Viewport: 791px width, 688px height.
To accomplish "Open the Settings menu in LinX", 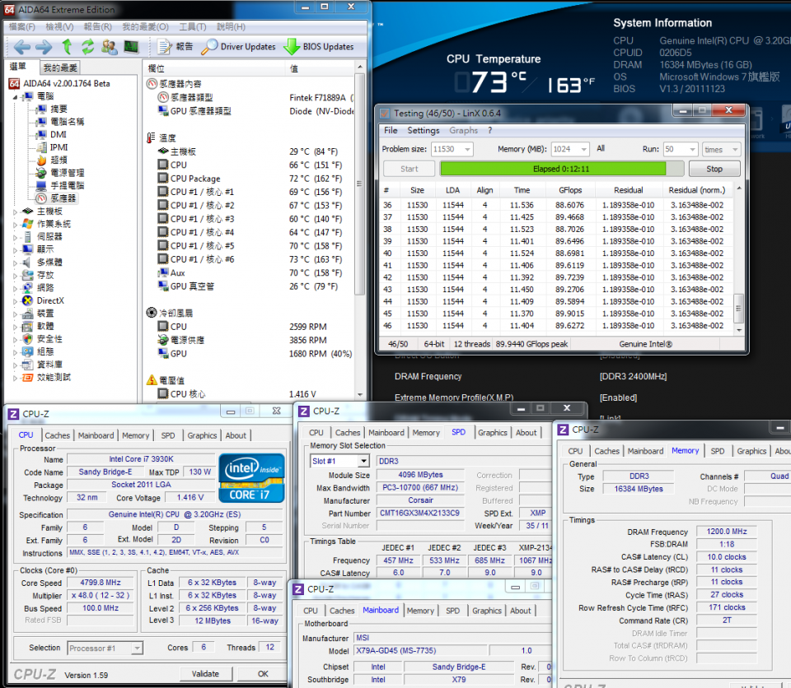I will 423,130.
